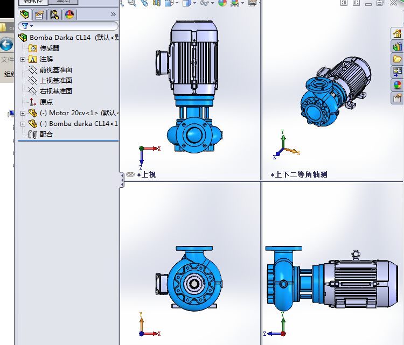Open the View Palette task pane
Screen dimensions: 404x345
coord(397,72)
